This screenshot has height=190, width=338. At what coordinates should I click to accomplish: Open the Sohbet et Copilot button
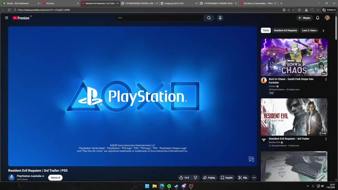(x=329, y=10)
